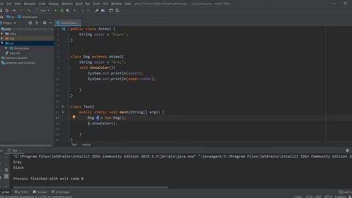Expand the out folder
352x198 pixels.
[x=2, y=38]
